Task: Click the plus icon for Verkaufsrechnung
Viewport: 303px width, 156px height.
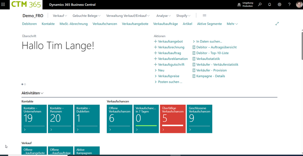Action: click(156, 47)
